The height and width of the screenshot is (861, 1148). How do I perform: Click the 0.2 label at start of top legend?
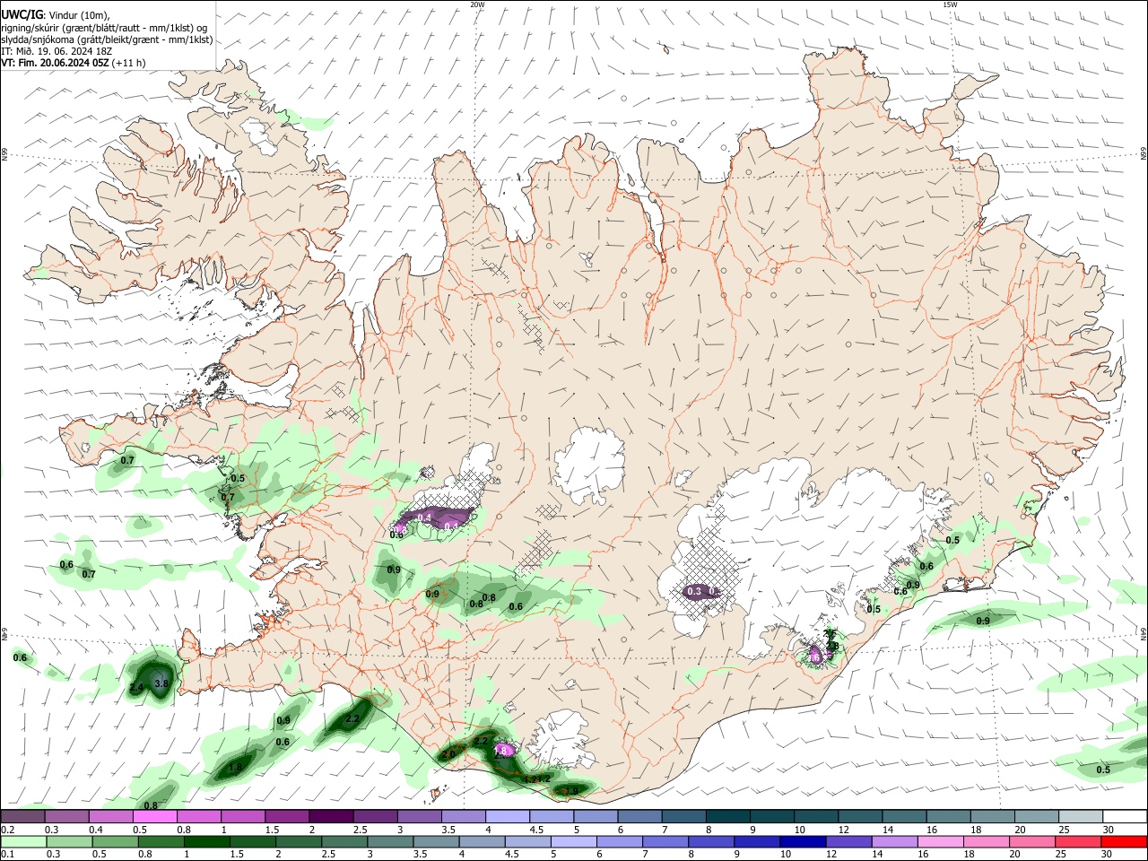tap(7, 830)
